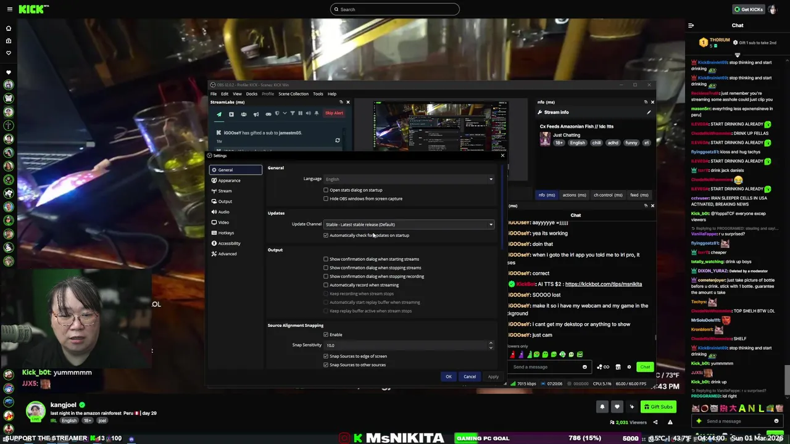
Task: Expand the Language dropdown
Action: (x=409, y=179)
